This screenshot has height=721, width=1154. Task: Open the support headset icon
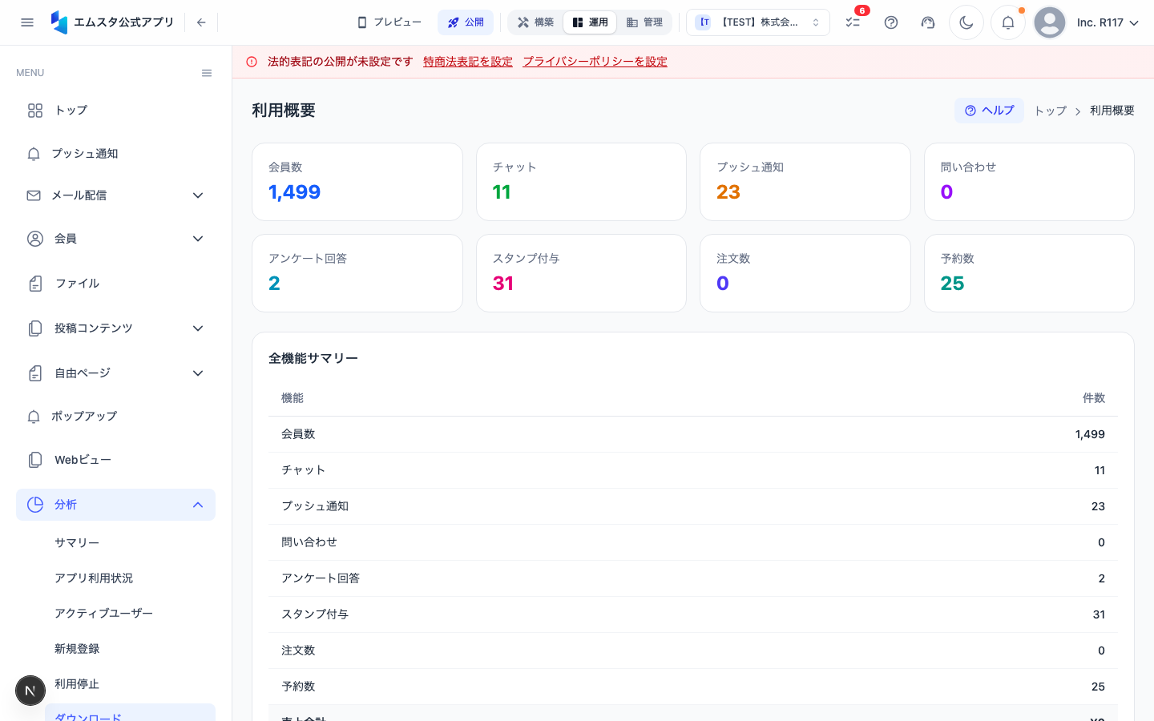[928, 22]
